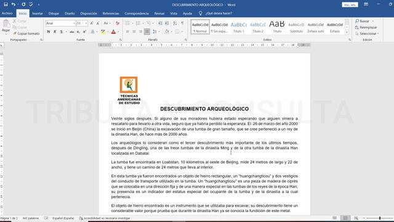Paste from clipboard with Pegar
Screen dimensions: 394x222
tap(6, 27)
